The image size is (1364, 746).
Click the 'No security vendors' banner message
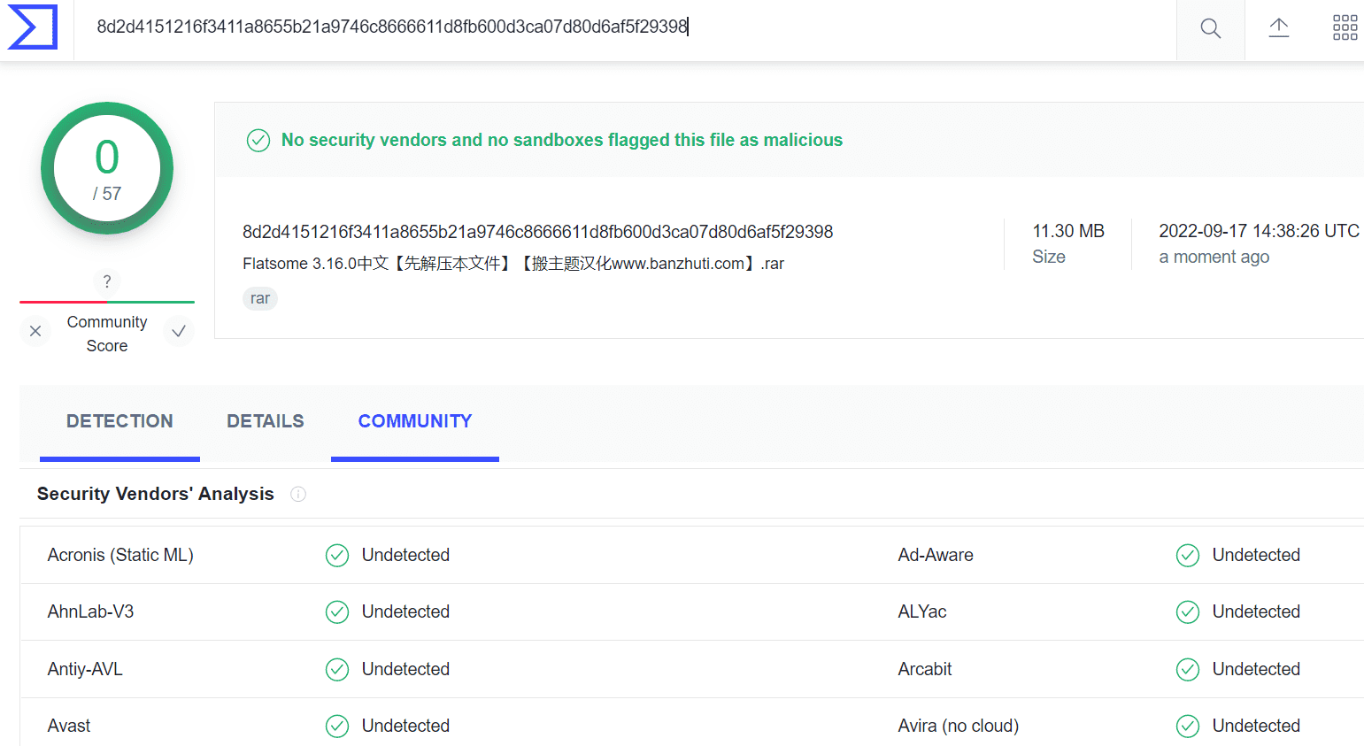[562, 140]
